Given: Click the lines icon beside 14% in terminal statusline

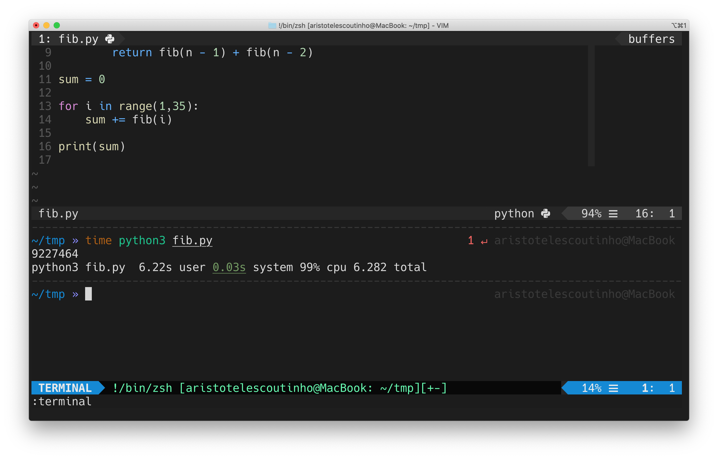Looking at the screenshot, I should (x=613, y=388).
